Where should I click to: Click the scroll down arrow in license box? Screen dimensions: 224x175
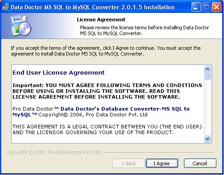[x=207, y=139]
